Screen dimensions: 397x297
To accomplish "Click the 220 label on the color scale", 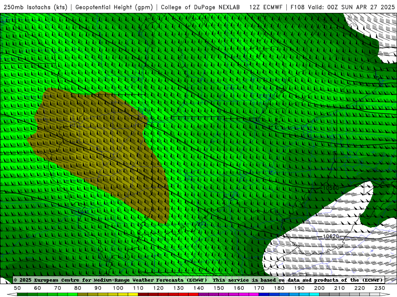I will [x=359, y=288].
